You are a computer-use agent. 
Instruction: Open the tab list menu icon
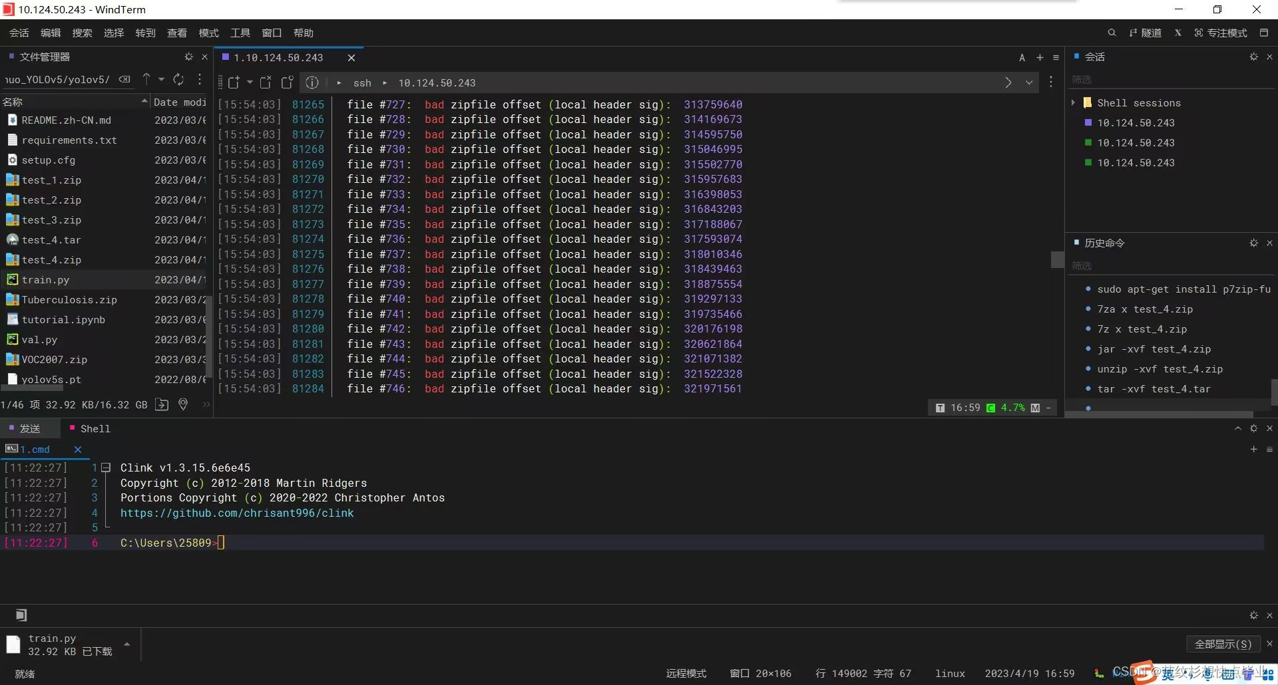coord(1056,58)
